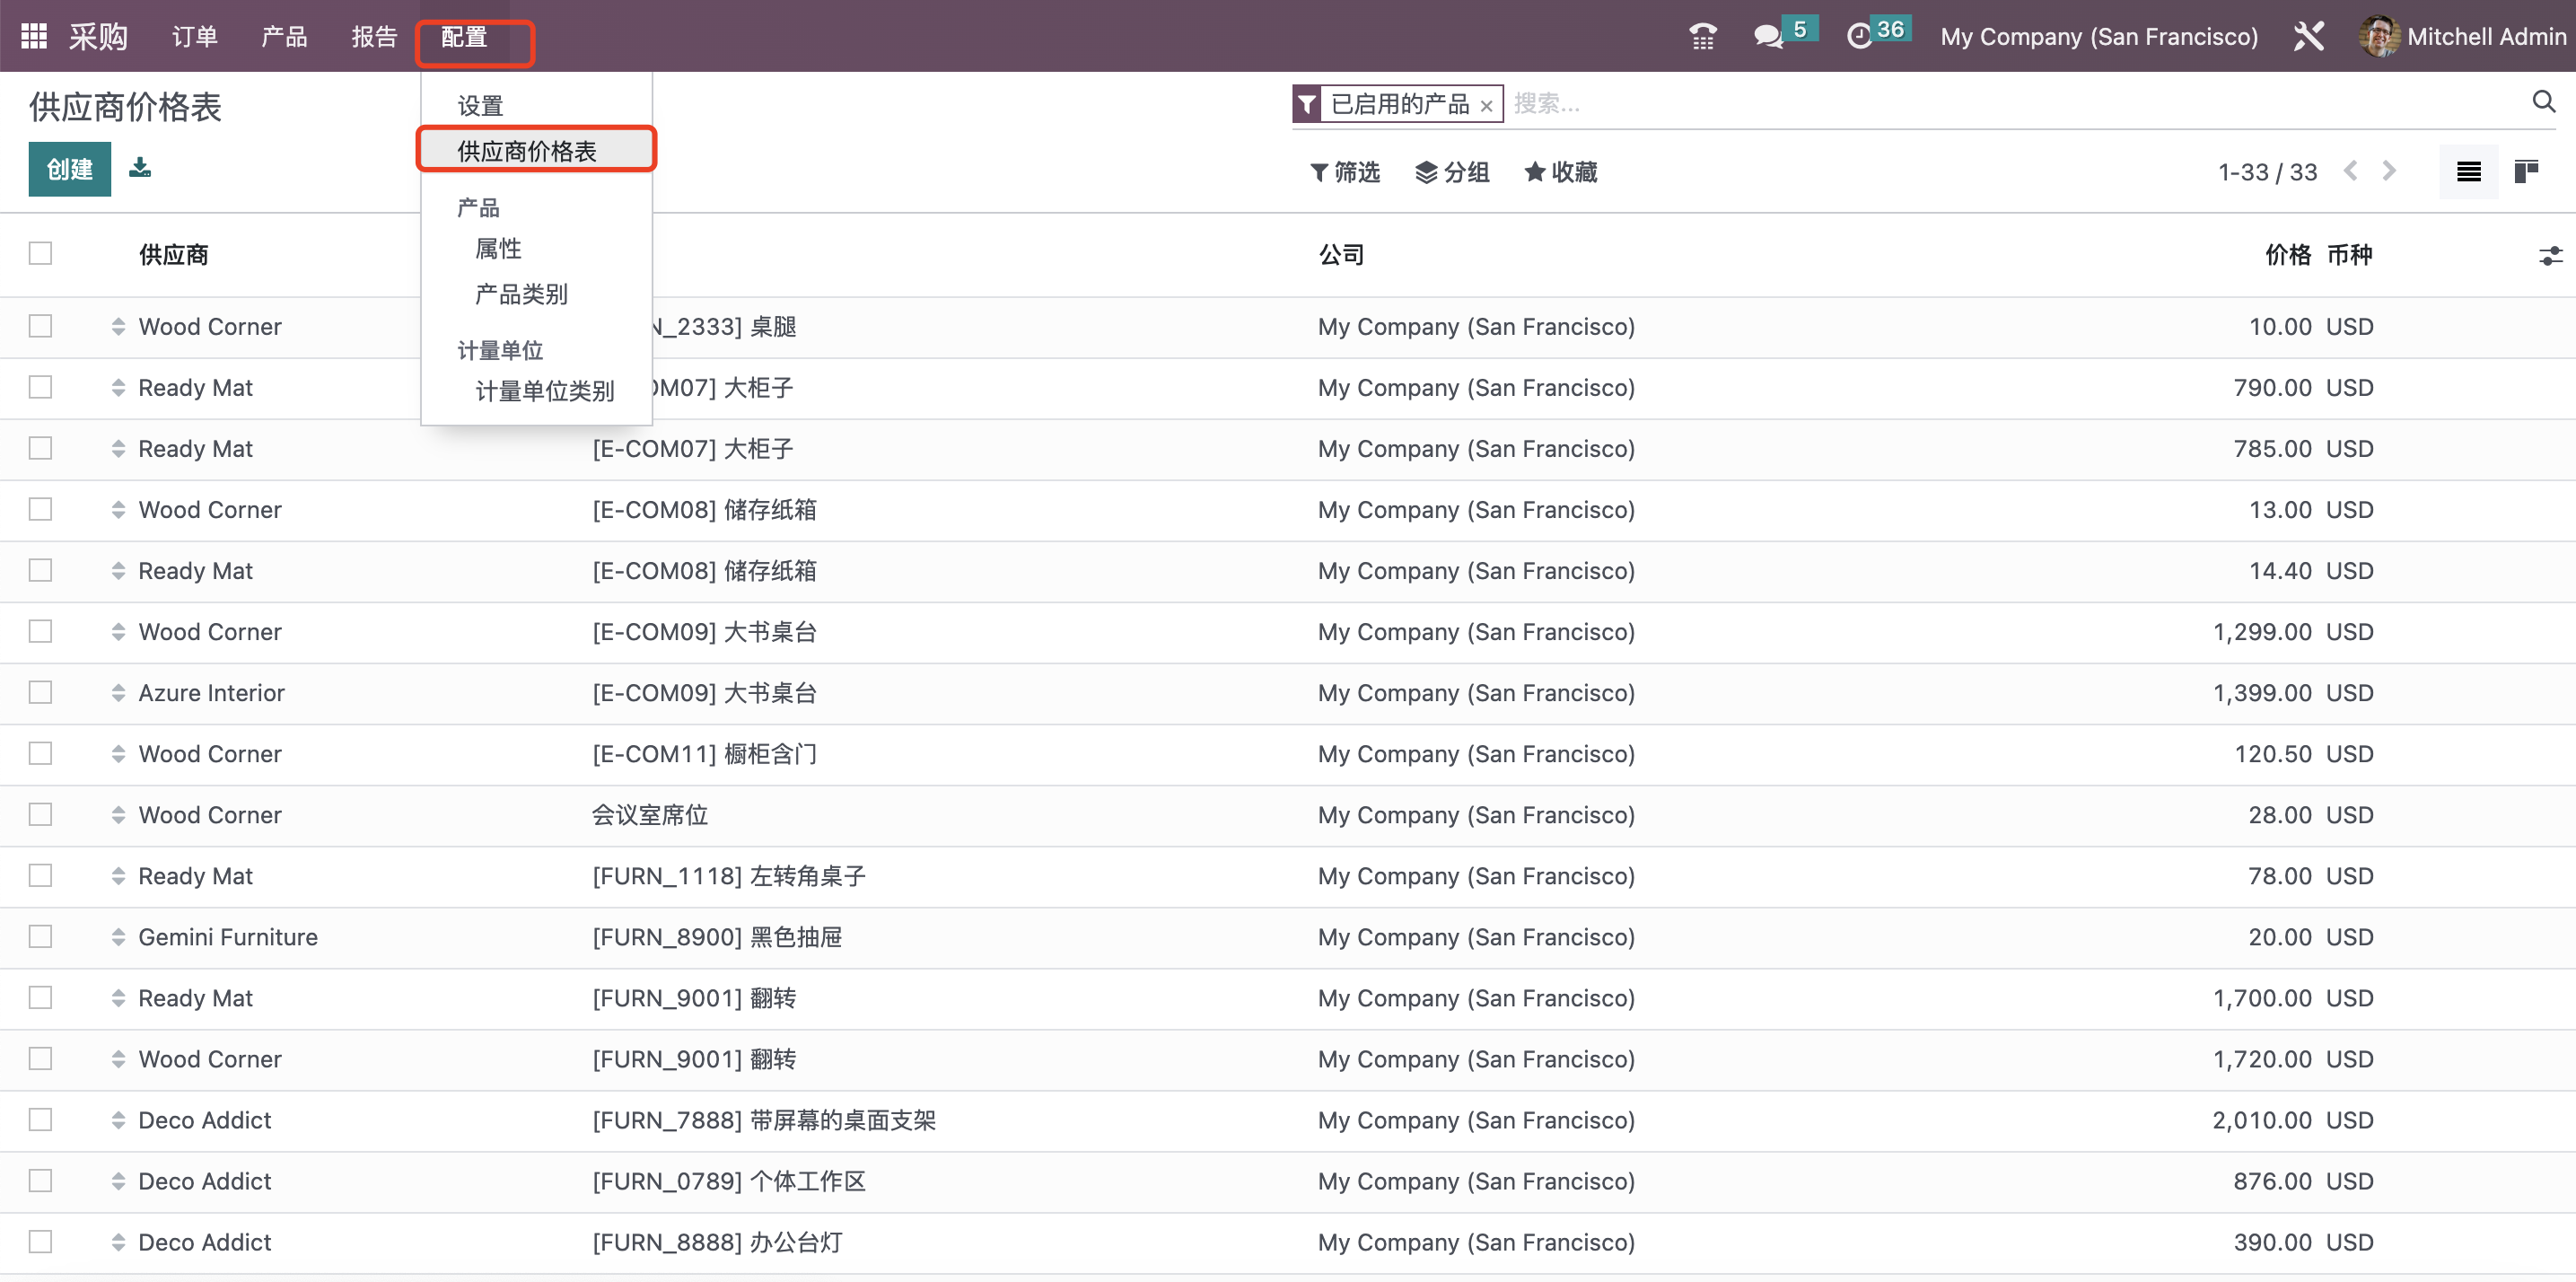
Task: Open the conversations messages icon
Action: (1768, 36)
